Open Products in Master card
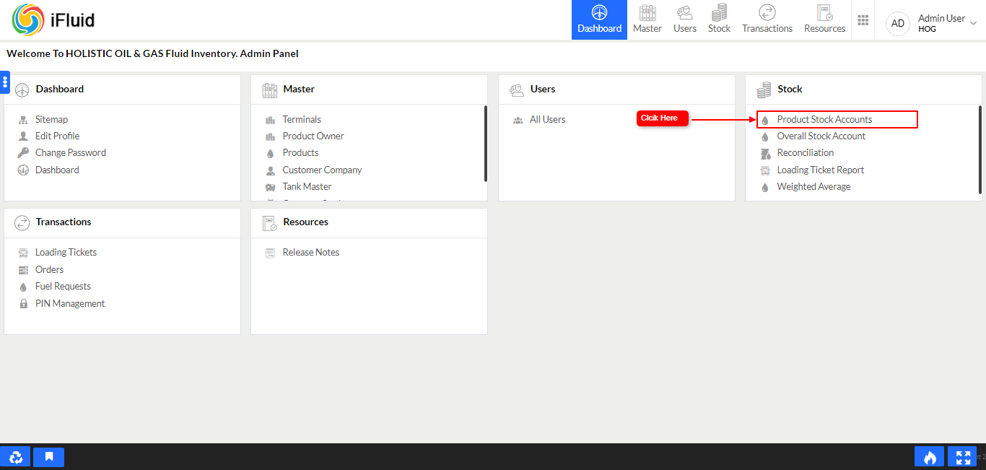Screen dimensions: 986x470 [300, 152]
